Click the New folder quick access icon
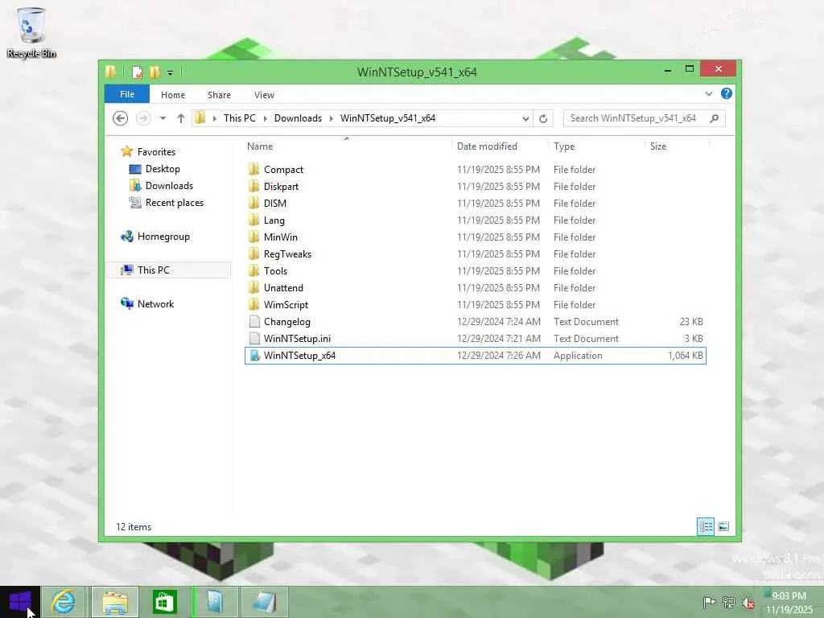The height and width of the screenshot is (618, 824). point(154,72)
